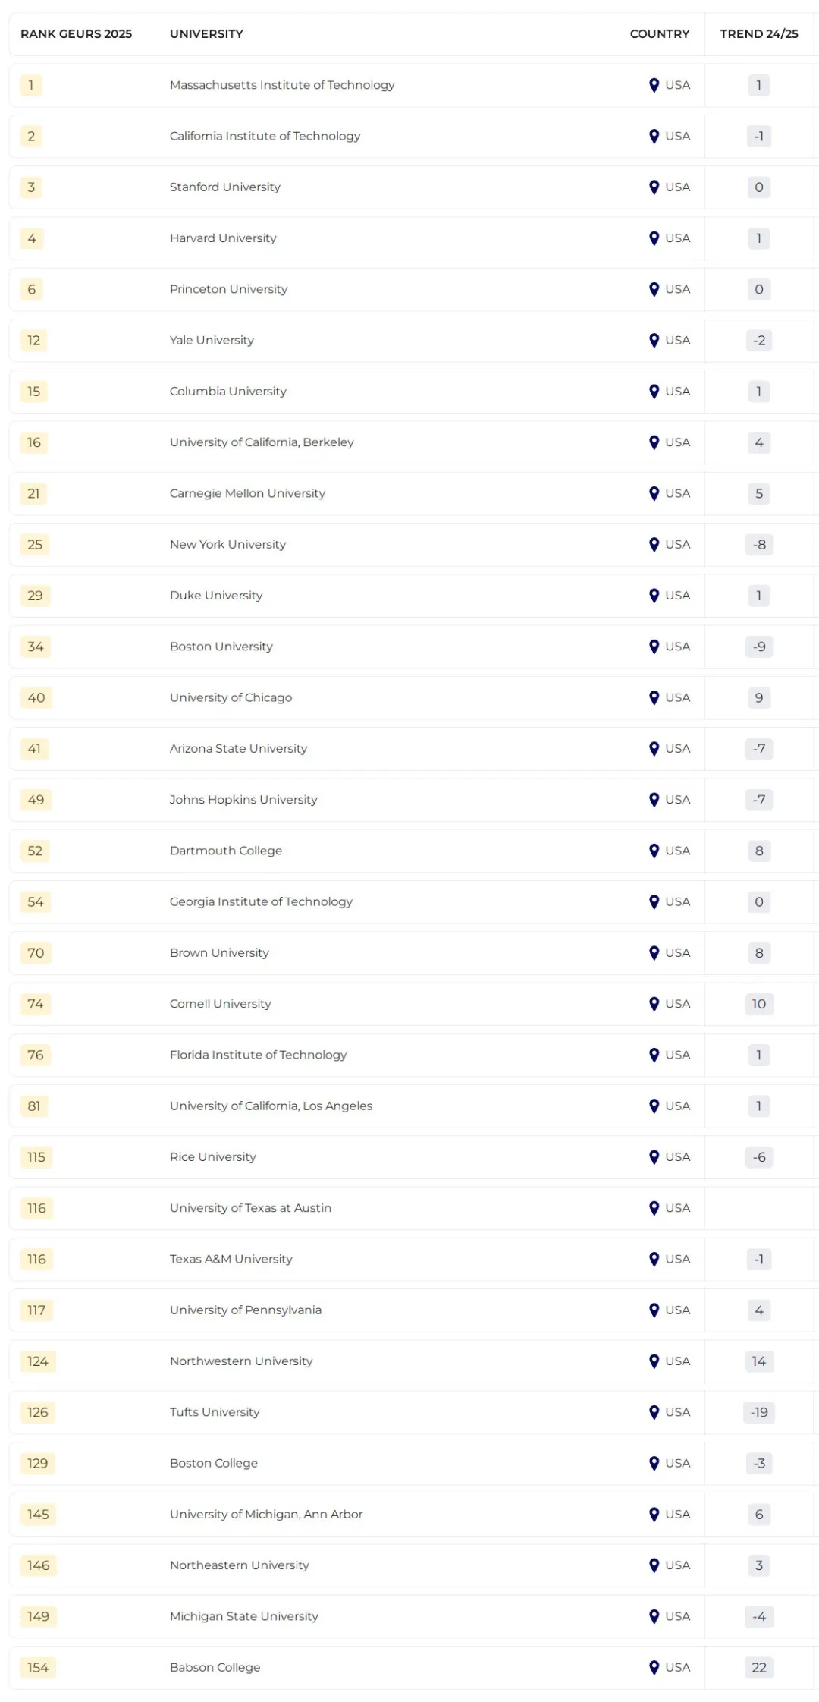Click the location pin in Duke University row
The image size is (819, 1702).
click(x=654, y=596)
